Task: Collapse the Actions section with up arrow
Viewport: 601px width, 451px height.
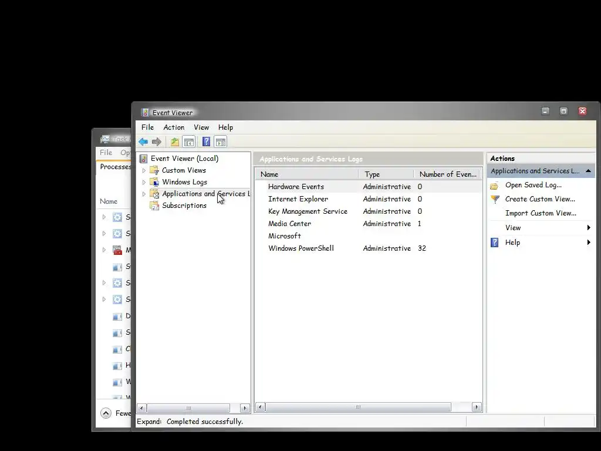Action: (588, 171)
